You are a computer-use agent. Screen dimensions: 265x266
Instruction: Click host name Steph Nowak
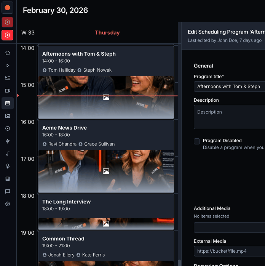(97, 70)
